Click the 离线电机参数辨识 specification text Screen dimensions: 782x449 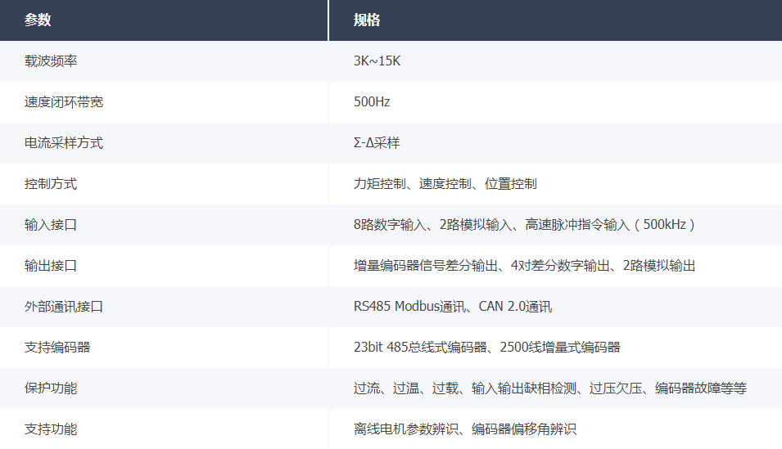tap(406, 429)
